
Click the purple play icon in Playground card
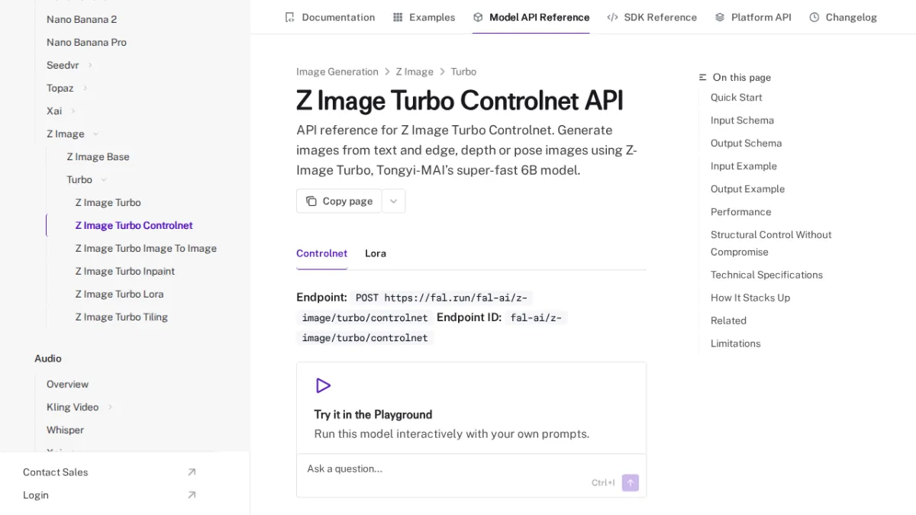[323, 385]
